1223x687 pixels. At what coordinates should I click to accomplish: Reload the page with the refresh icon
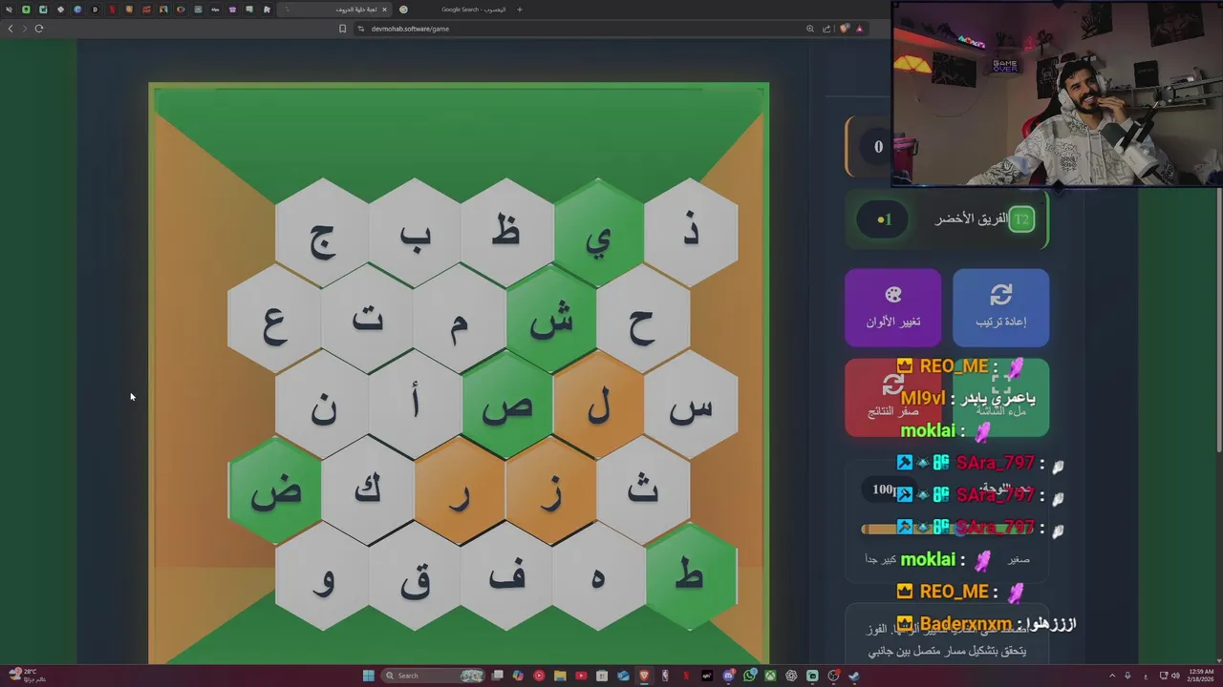(x=39, y=29)
